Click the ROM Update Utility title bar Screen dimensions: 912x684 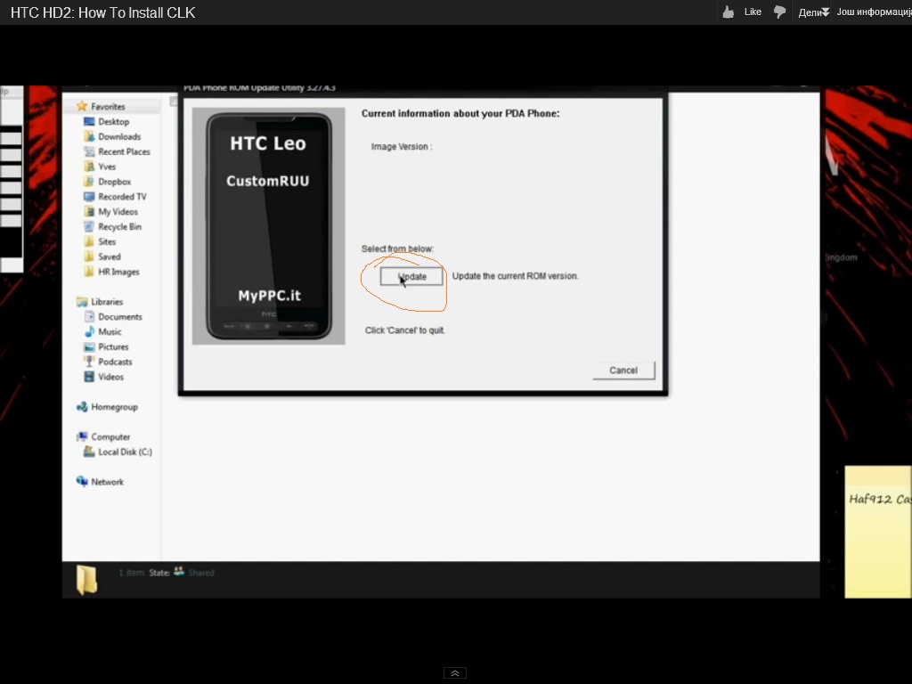click(x=423, y=89)
